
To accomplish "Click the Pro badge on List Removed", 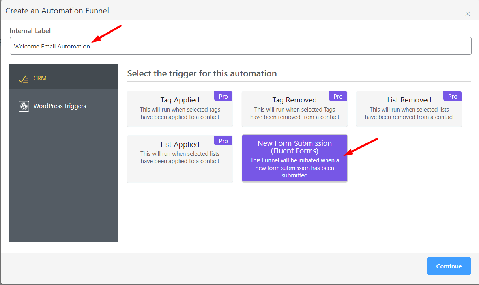I will tap(452, 96).
